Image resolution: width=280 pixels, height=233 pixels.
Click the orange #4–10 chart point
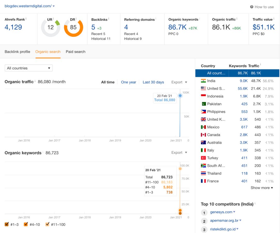tap(180, 210)
